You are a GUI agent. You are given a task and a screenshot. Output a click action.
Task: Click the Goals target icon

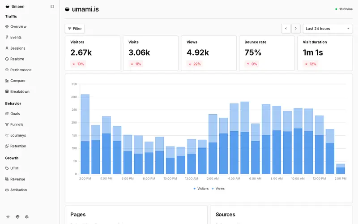7,114
